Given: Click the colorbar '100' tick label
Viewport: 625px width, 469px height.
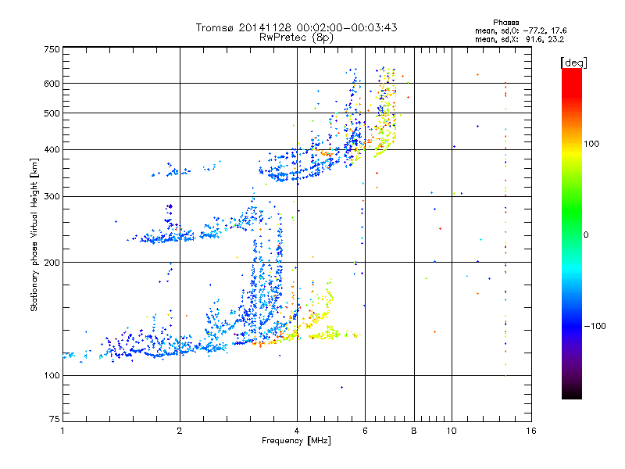Looking at the screenshot, I should (591, 144).
